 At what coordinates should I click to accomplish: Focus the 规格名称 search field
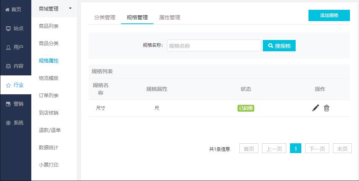click(214, 46)
